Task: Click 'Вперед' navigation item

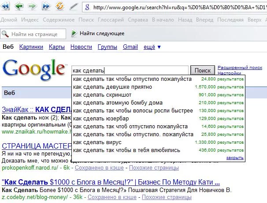Action: coord(204,20)
